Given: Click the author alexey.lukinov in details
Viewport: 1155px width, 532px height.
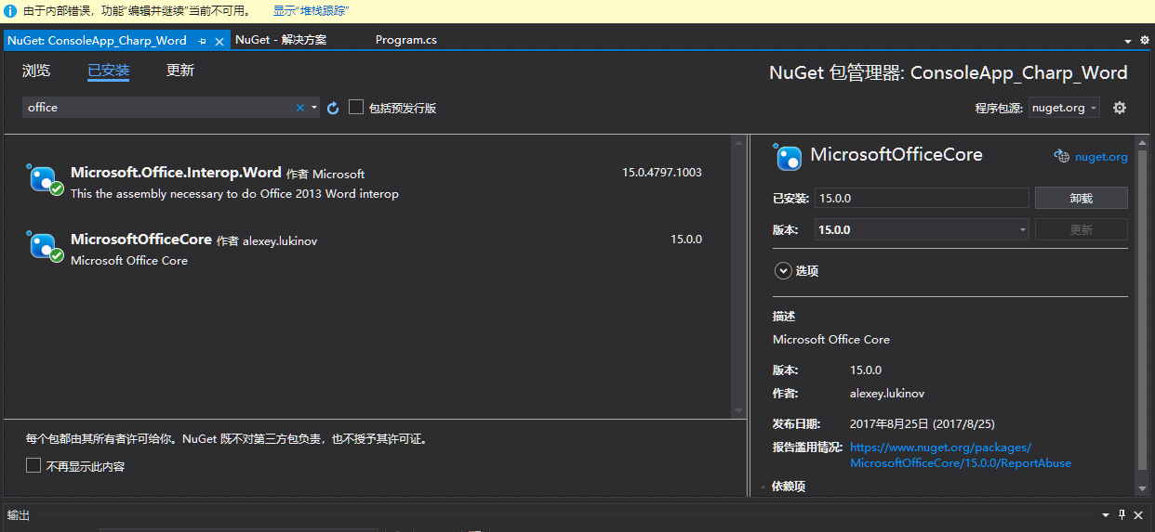Looking at the screenshot, I should [x=887, y=393].
